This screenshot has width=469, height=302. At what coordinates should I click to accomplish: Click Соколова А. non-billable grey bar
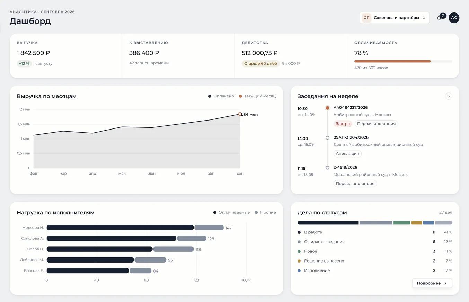(x=192, y=238)
